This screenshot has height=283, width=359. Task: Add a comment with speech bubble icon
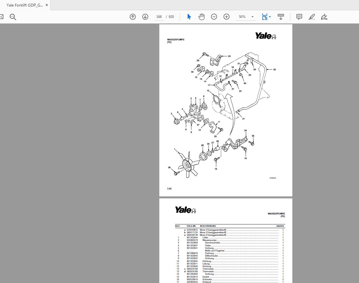(x=299, y=17)
